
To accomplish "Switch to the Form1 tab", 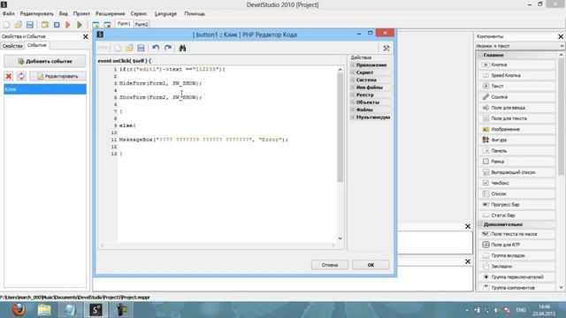I will pos(124,24).
